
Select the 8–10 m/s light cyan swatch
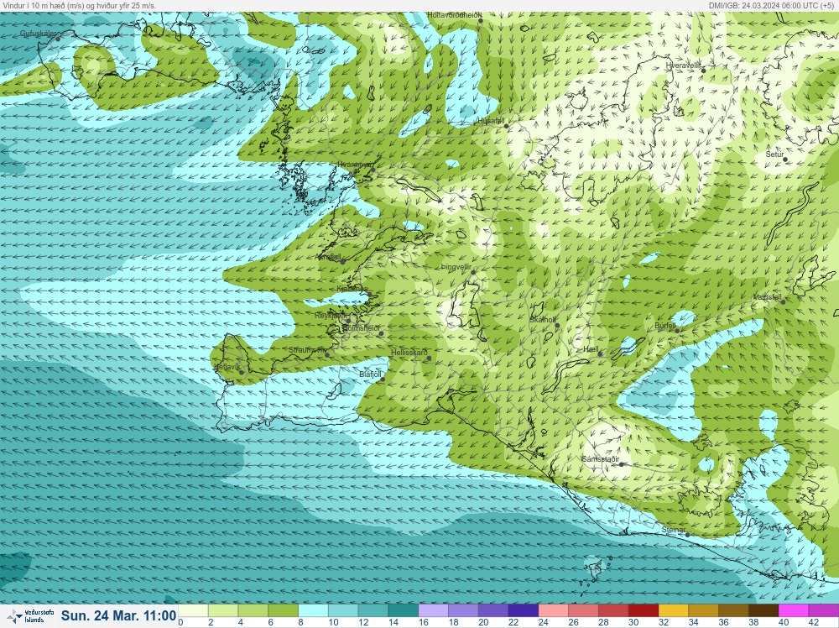click(313, 611)
